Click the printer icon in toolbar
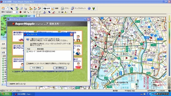This screenshot has width=171, height=96. [x=25, y=8]
